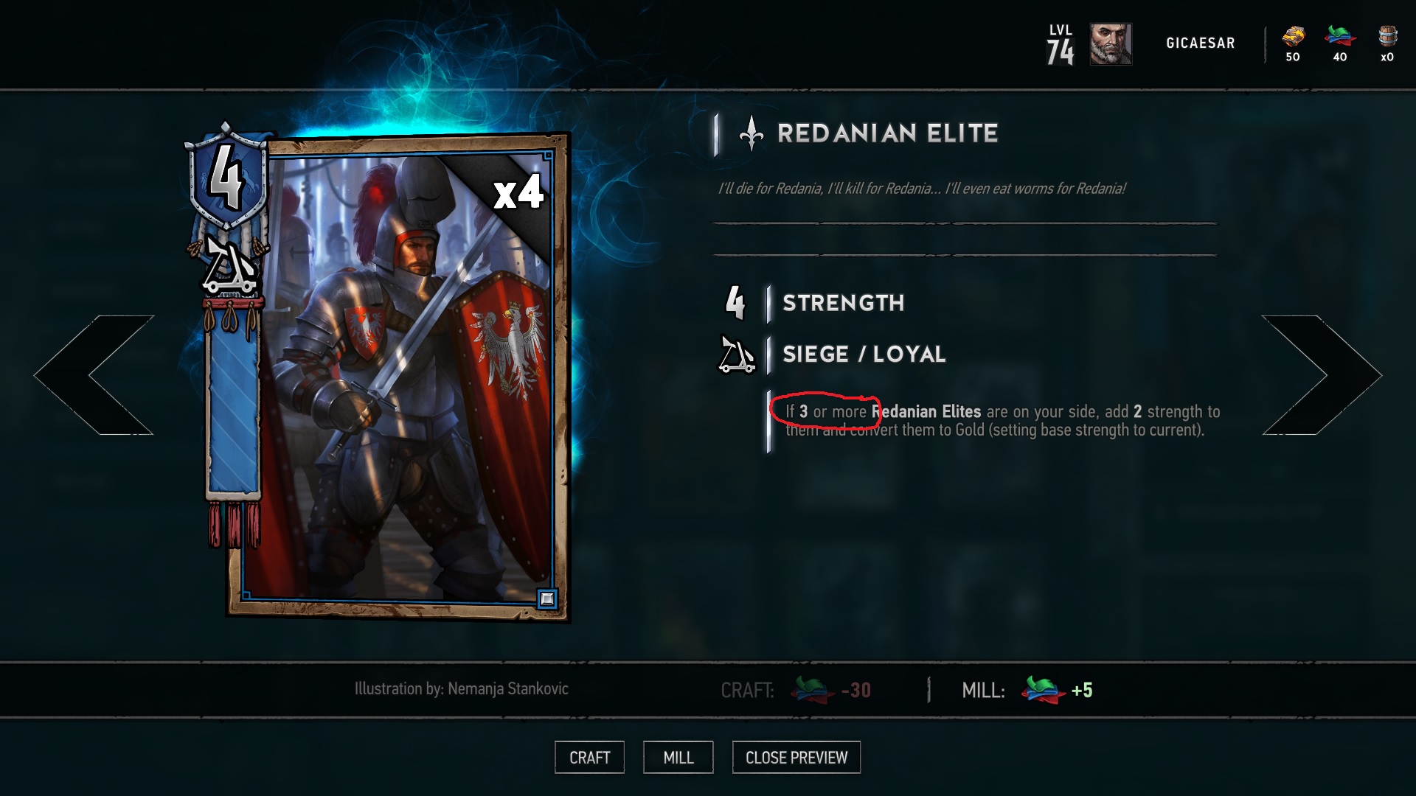Click the siege catapult icon beside Siege / Loyal
This screenshot has height=796, width=1416.
click(737, 355)
